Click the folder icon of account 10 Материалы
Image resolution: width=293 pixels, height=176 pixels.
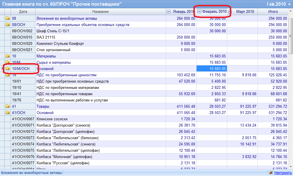pos(7,56)
